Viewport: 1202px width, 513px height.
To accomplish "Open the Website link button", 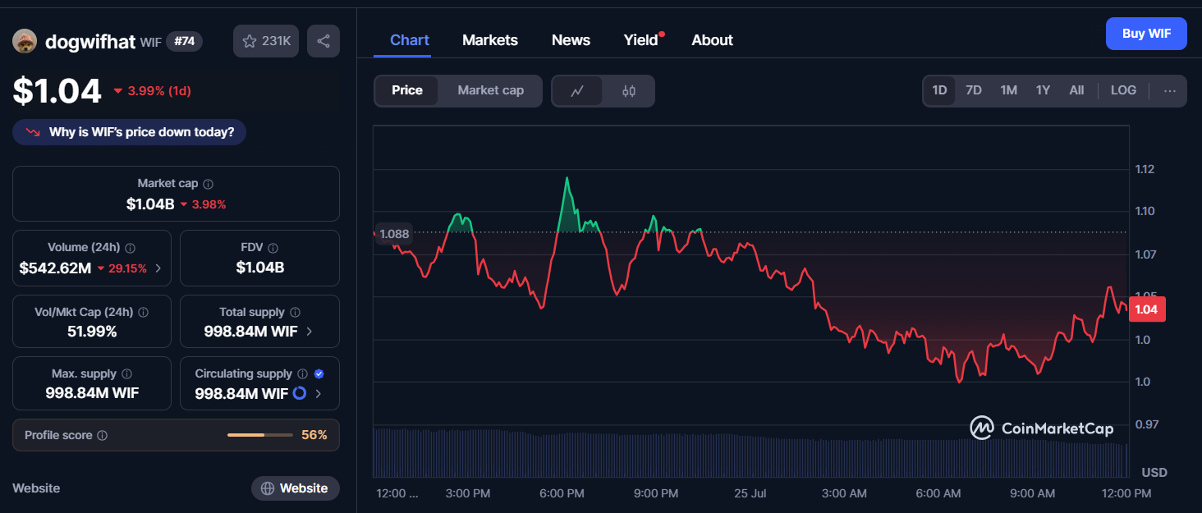I will pos(296,488).
